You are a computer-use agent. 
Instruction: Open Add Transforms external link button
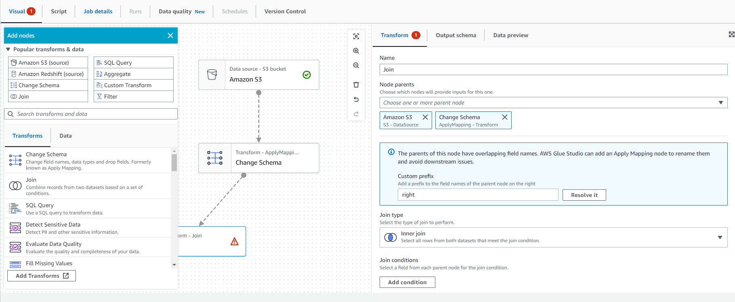(x=42, y=276)
